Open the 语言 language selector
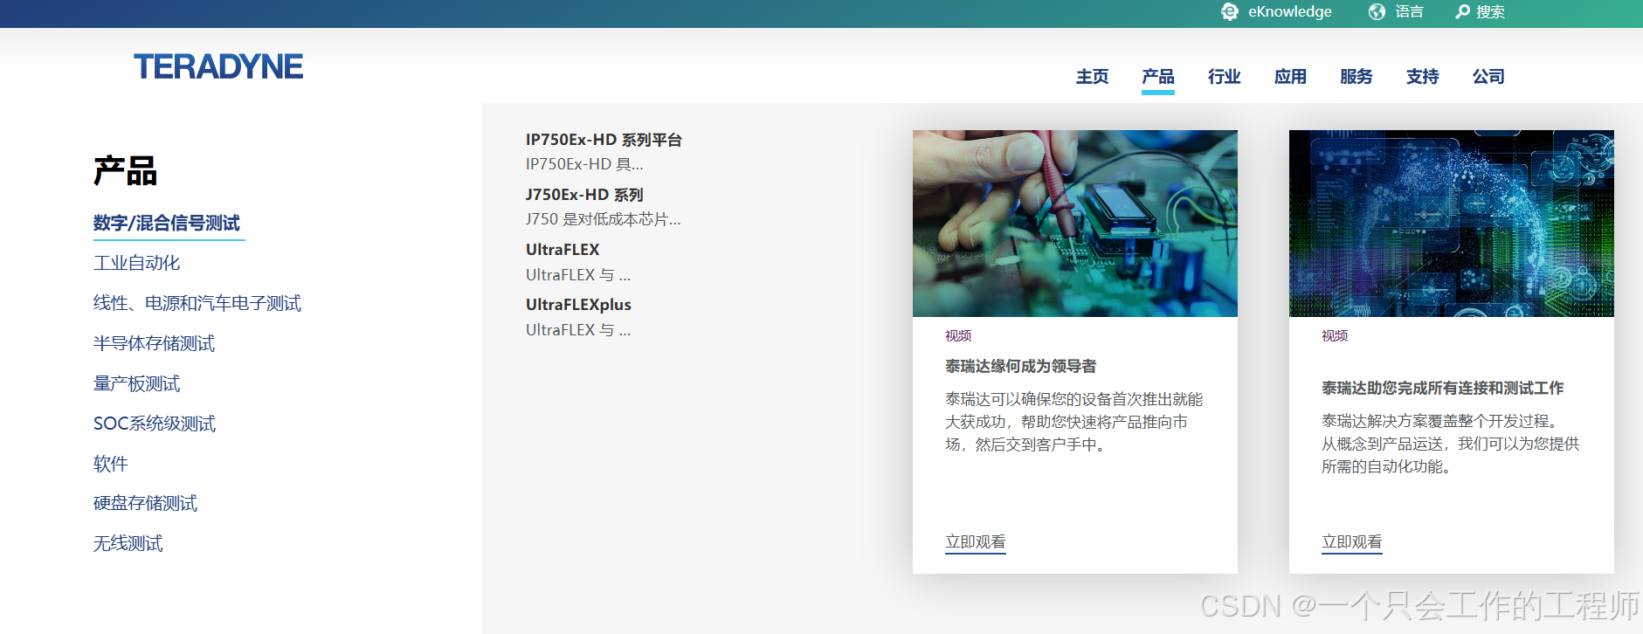 click(1409, 11)
